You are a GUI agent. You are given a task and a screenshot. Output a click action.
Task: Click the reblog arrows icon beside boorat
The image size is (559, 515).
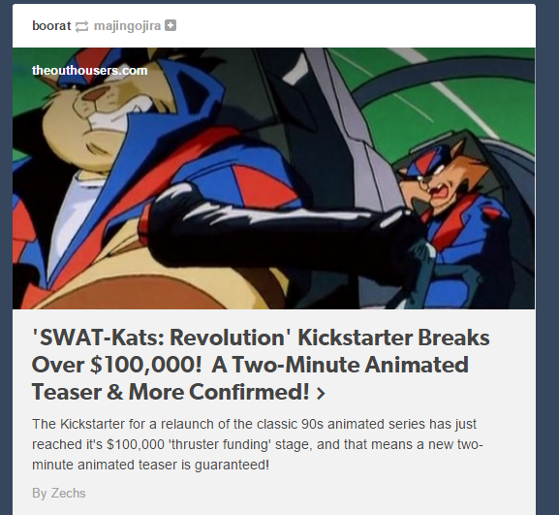(x=81, y=26)
